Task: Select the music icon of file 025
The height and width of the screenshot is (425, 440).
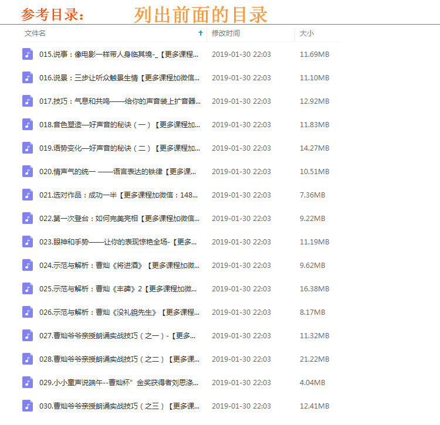Action: click(x=28, y=289)
